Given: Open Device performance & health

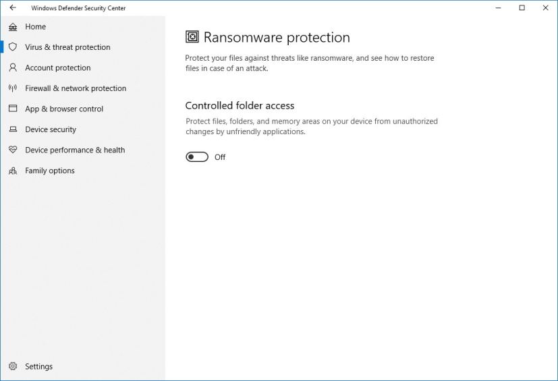Looking at the screenshot, I should (82, 150).
